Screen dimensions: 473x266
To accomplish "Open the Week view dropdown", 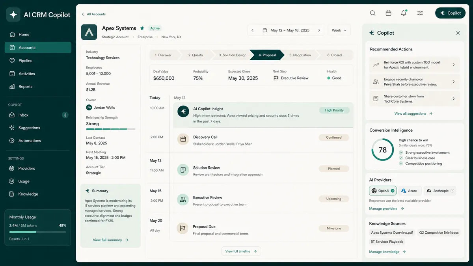I will coord(339,30).
